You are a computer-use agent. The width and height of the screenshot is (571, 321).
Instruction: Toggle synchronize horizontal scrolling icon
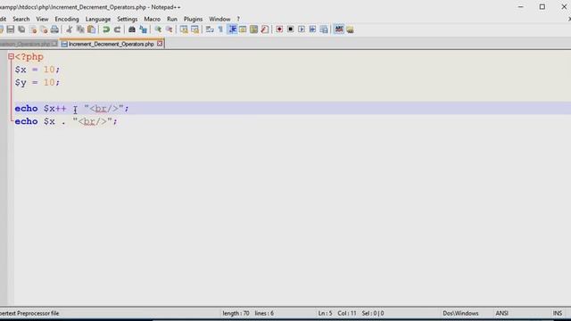tap(195, 29)
